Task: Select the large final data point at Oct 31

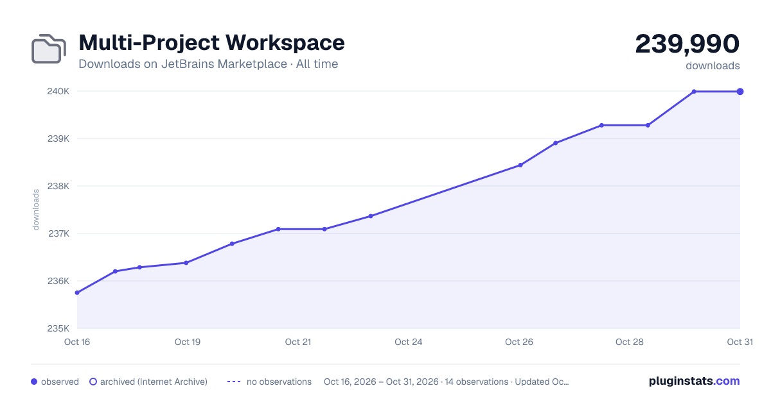Action: [x=740, y=92]
